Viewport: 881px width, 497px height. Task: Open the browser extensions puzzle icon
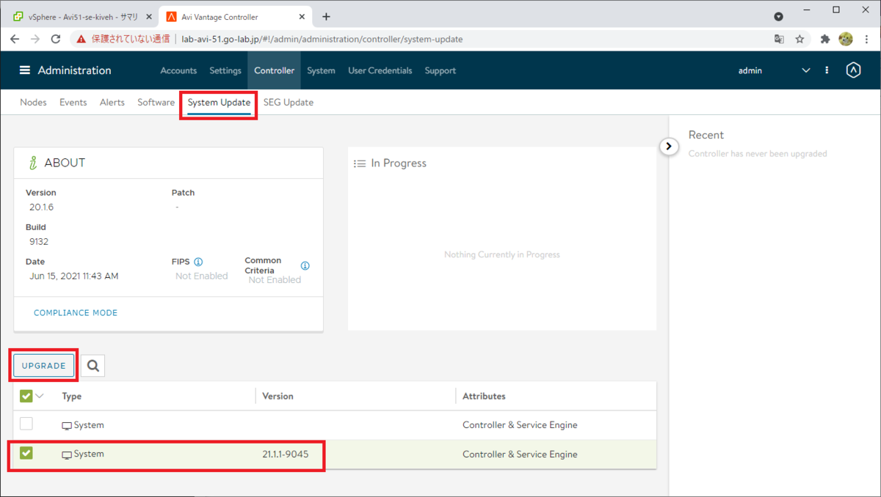pyautogui.click(x=824, y=39)
